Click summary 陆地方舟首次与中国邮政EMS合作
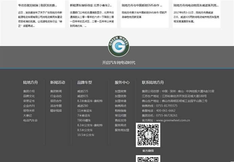The height and width of the screenshot is (162, 234). 144,15
